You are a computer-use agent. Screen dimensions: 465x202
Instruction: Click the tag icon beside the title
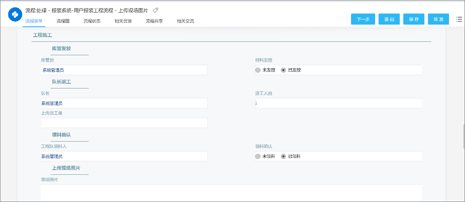coord(156,9)
